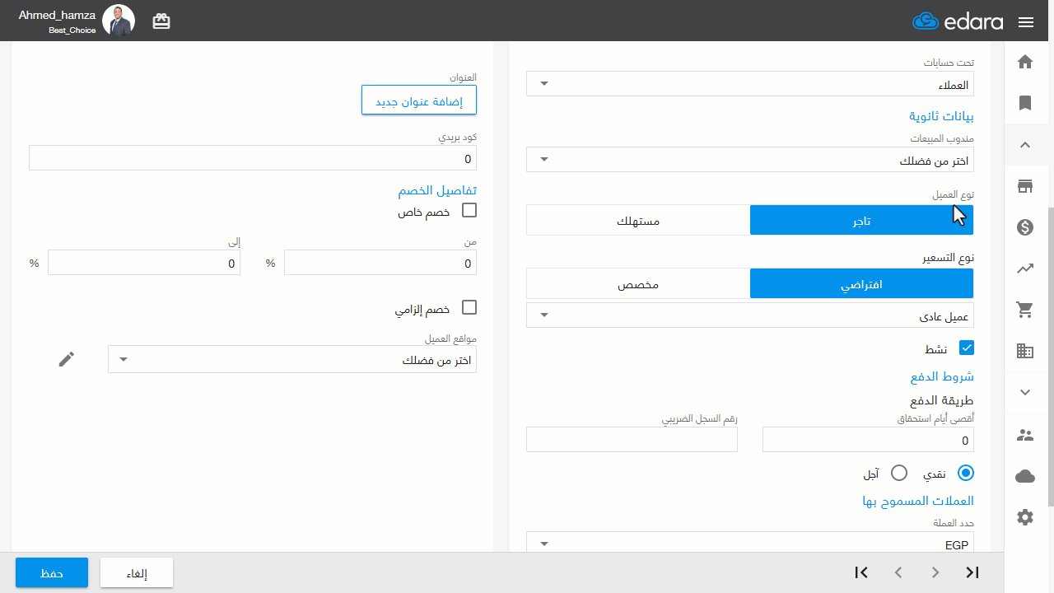Focus أقصى أيام استحقاق field
Viewport: 1054px width, 593px height.
pos(868,440)
